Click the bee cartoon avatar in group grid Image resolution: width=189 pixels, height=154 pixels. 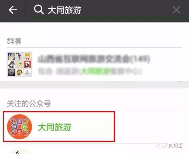19,72
